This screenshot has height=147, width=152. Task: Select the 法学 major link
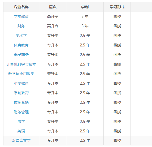[21, 122]
